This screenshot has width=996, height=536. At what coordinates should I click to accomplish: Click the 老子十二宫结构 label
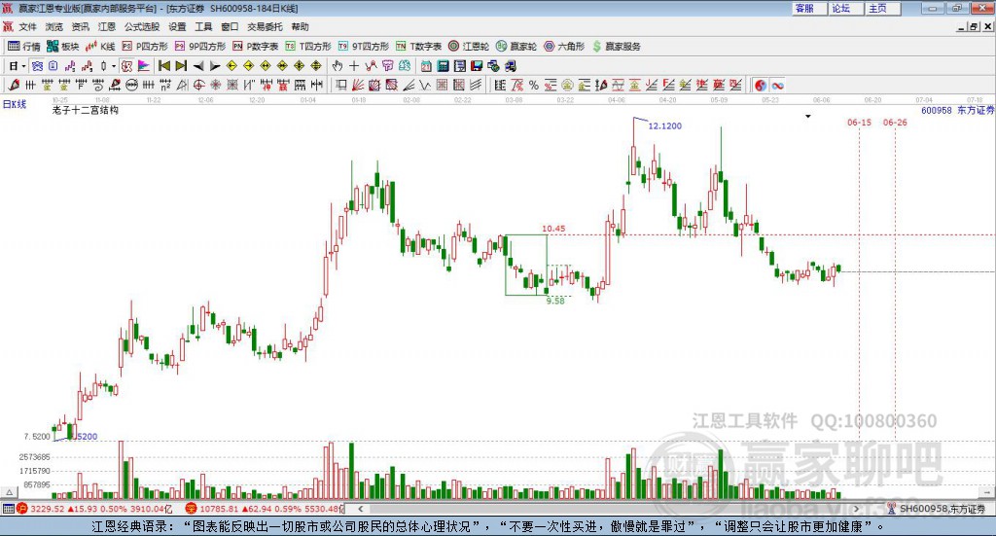[86, 111]
